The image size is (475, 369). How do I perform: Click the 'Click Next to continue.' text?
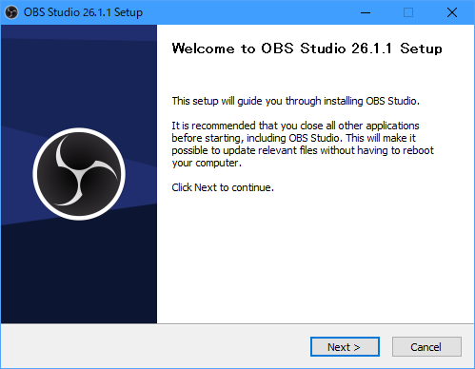223,187
